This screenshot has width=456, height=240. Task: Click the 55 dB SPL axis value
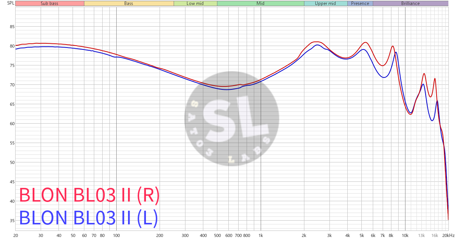(x=12, y=143)
